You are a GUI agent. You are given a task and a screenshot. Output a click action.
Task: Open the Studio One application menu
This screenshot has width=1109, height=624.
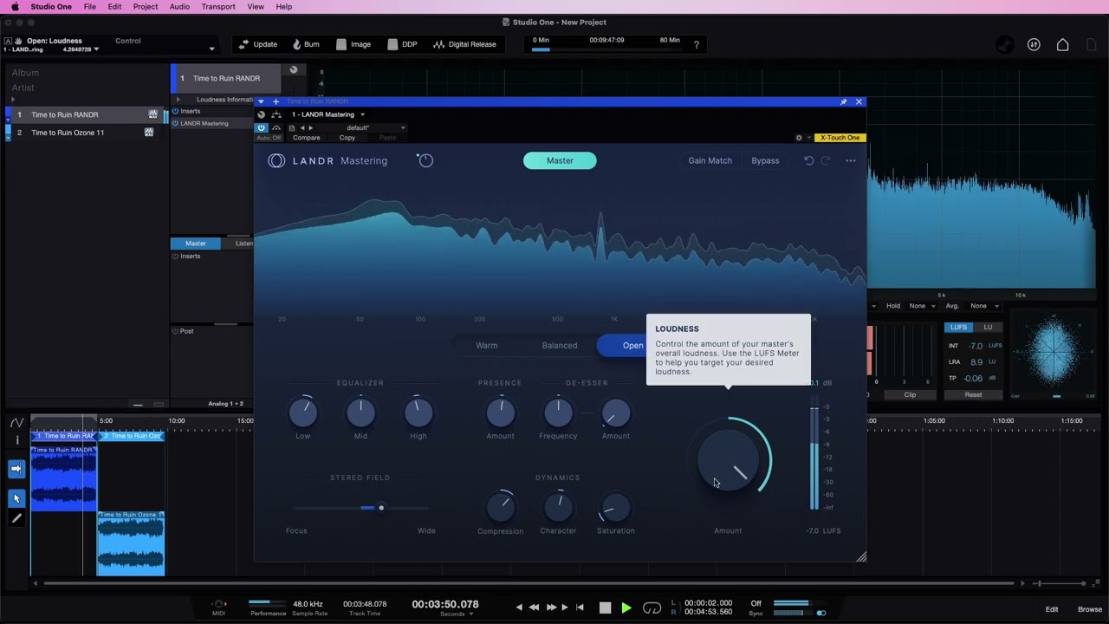(51, 7)
